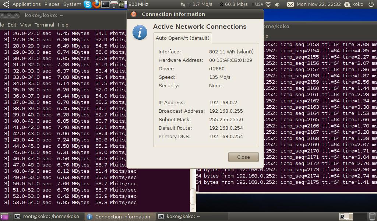Launch Skype from the top panel

[x=87, y=4]
